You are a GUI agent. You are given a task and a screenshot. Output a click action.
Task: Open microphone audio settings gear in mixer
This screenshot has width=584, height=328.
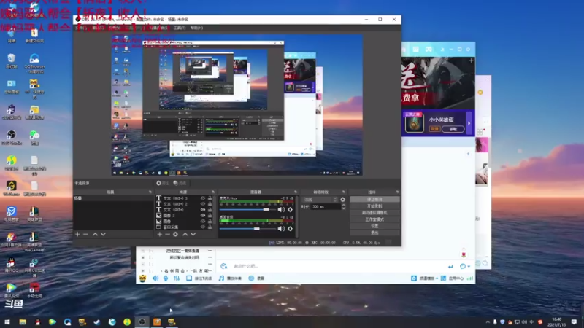click(290, 210)
